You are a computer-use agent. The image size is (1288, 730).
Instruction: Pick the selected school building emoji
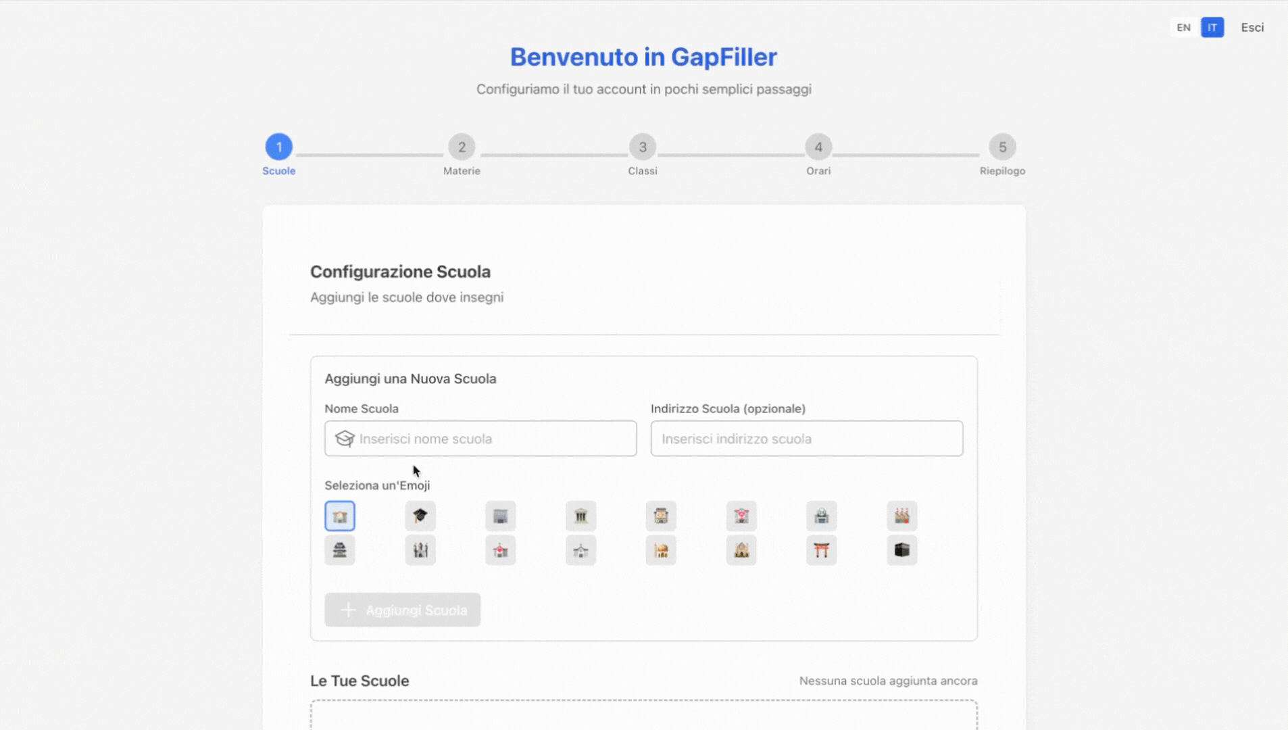[340, 516]
